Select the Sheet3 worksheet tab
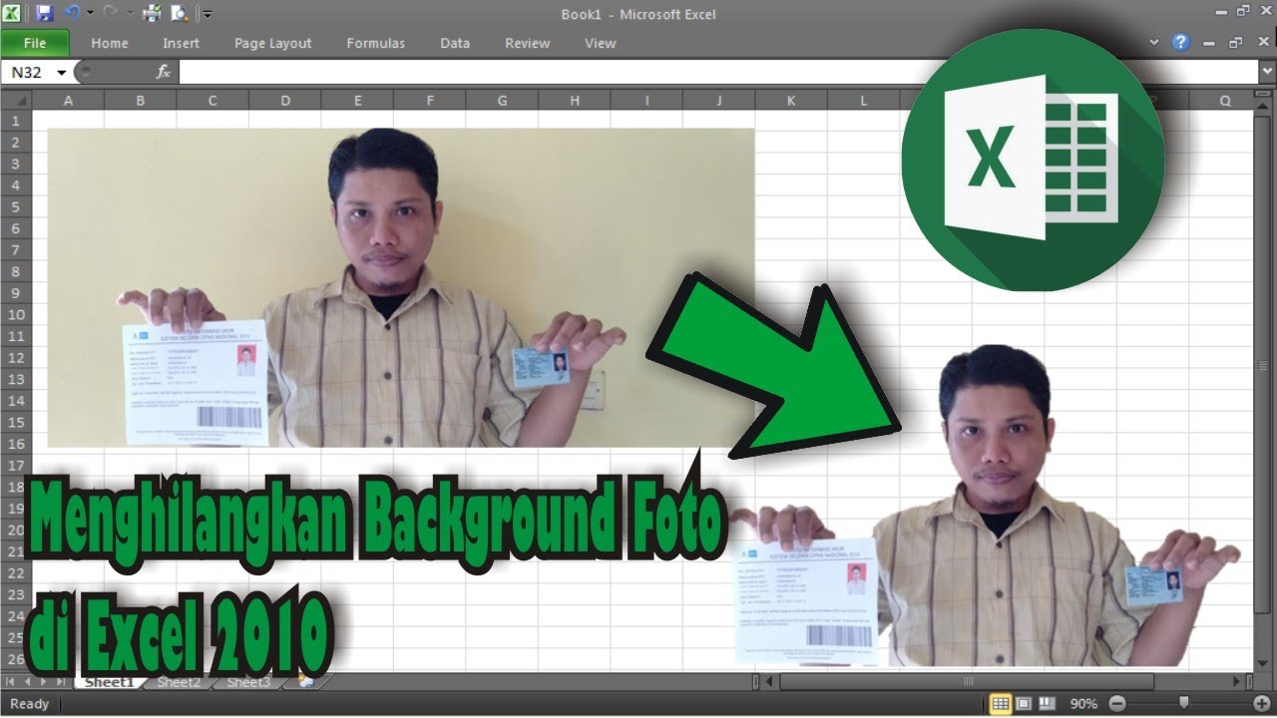Image resolution: width=1277 pixels, height=718 pixels. coord(248,682)
